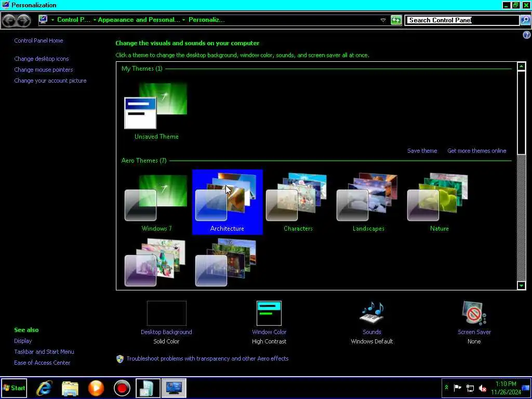Viewport: 532px width, 399px height.
Task: Click the Personalization breadcrumb
Action: (x=207, y=20)
